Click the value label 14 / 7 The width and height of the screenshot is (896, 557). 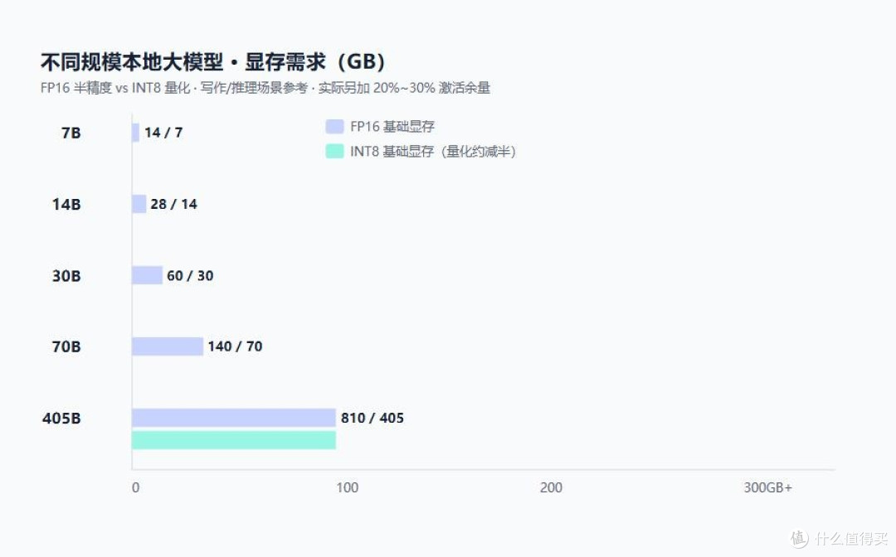163,133
